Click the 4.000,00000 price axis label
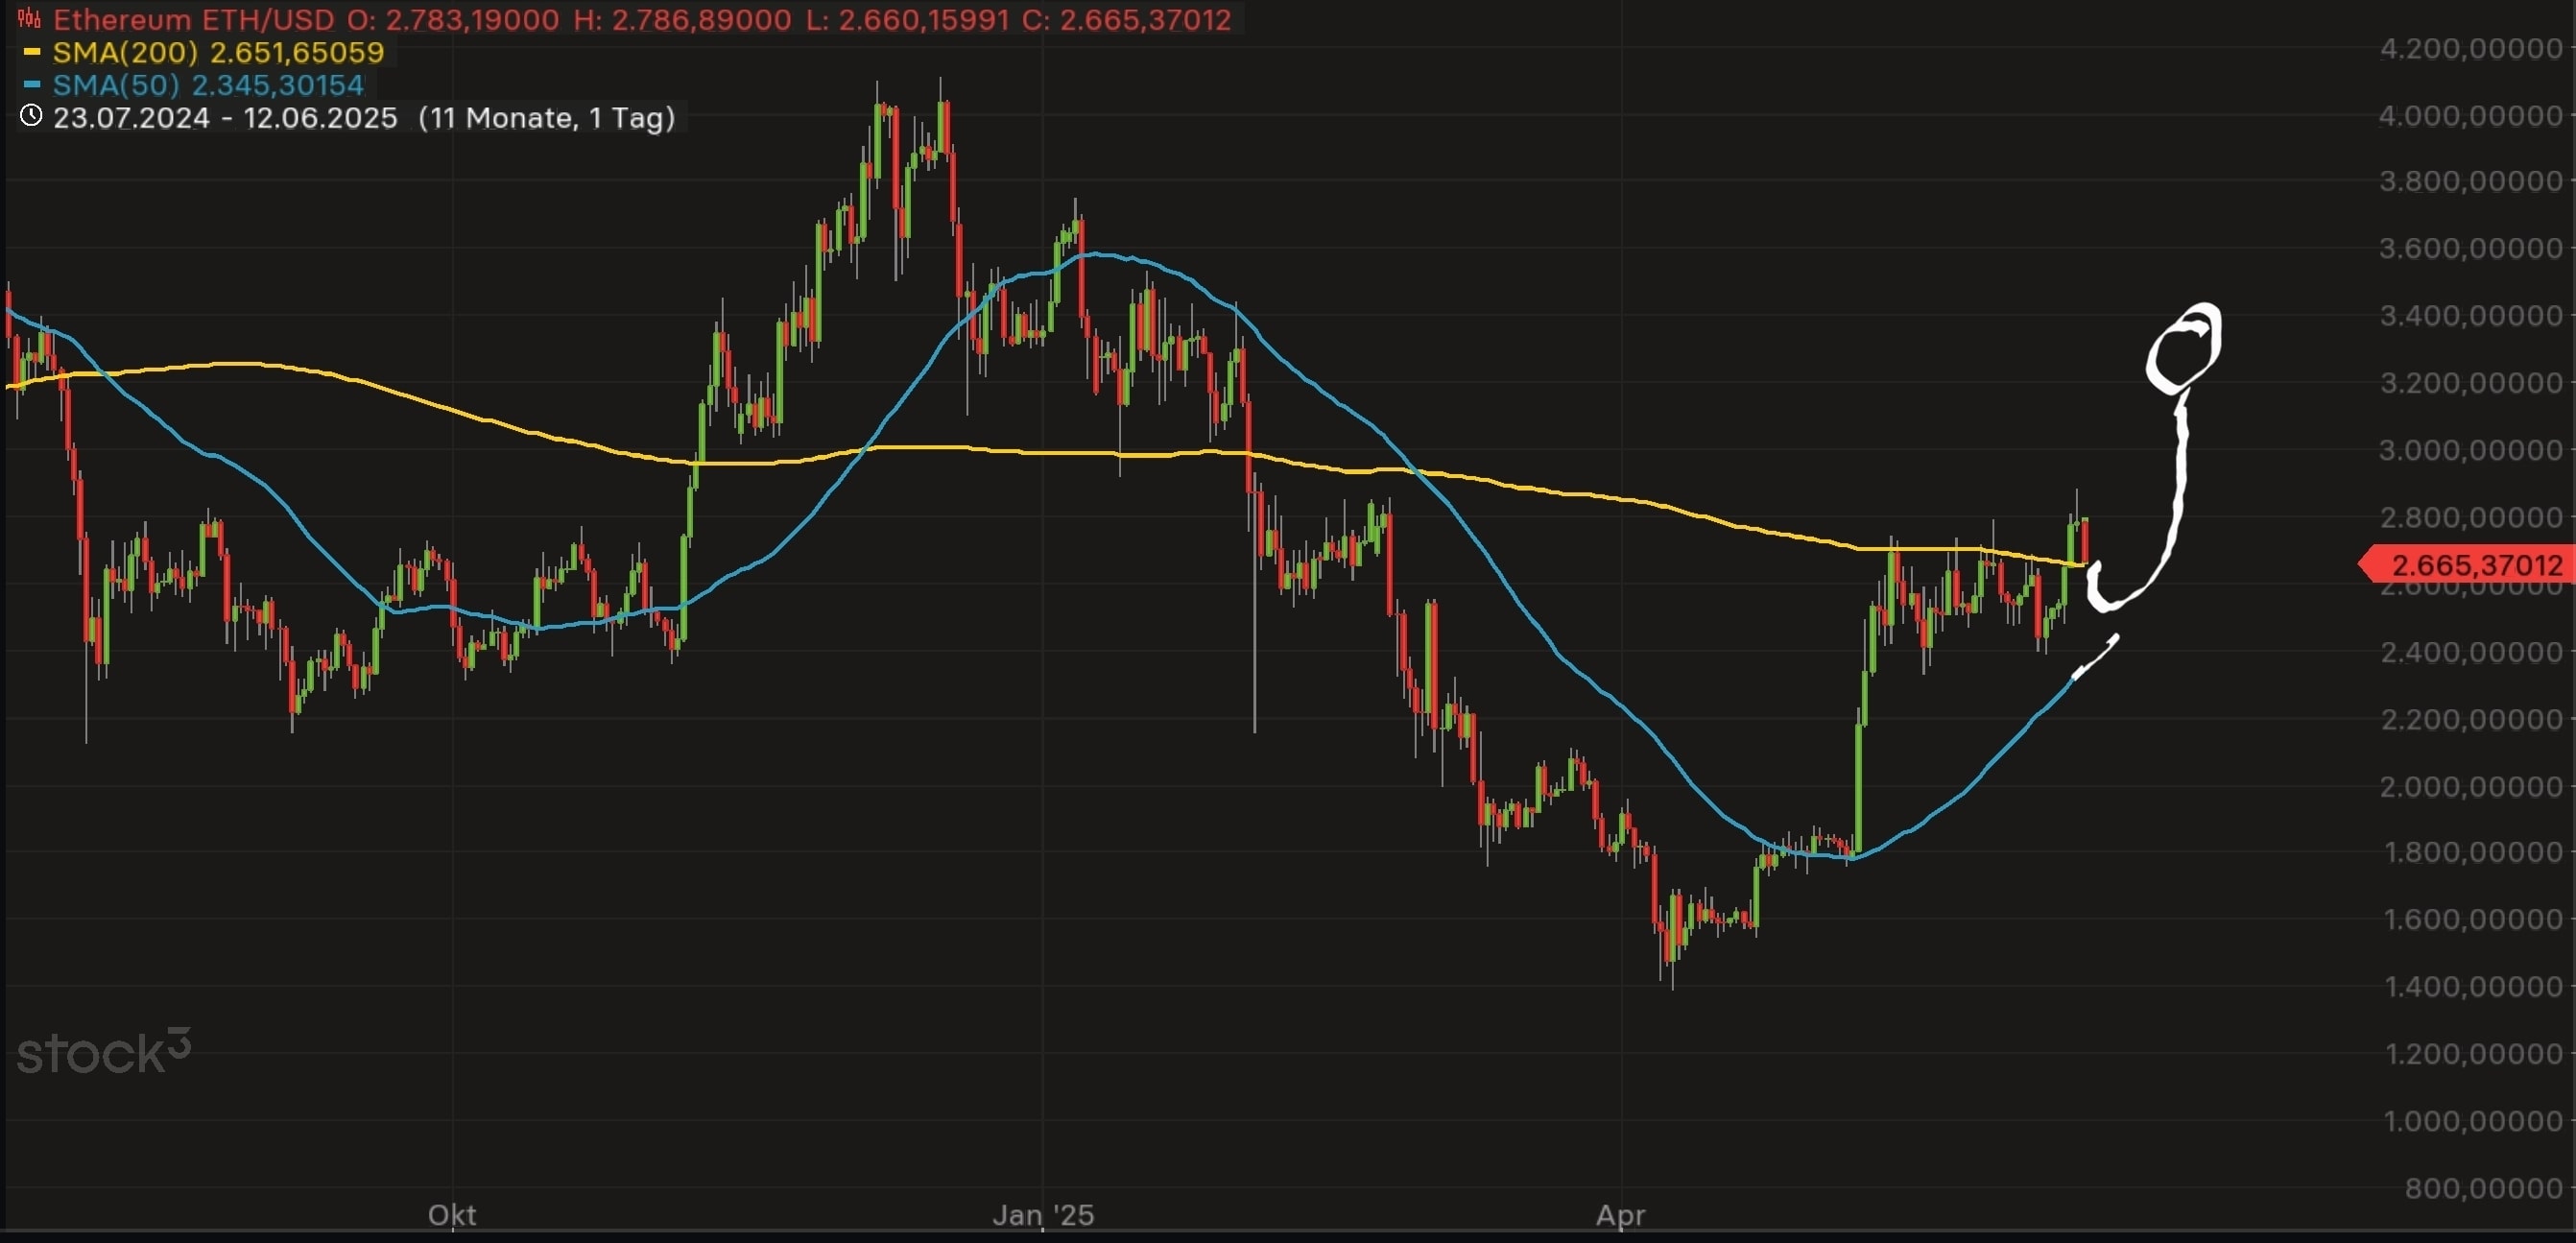The image size is (2576, 1243). (2470, 115)
